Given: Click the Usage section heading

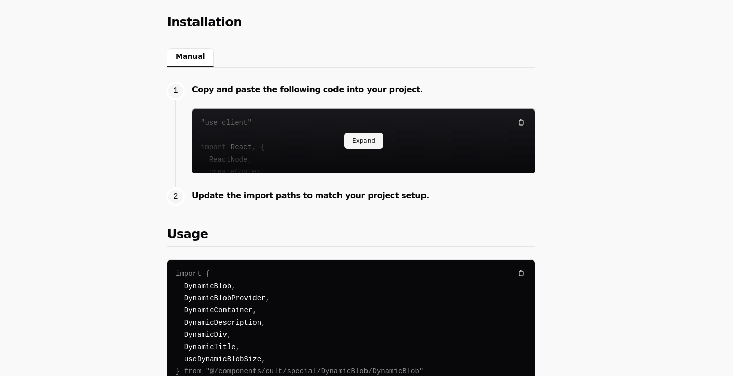Looking at the screenshot, I should coord(187,234).
